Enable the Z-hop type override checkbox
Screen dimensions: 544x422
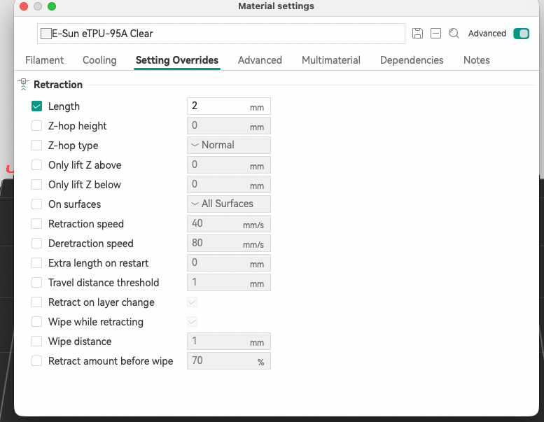pyautogui.click(x=36, y=146)
